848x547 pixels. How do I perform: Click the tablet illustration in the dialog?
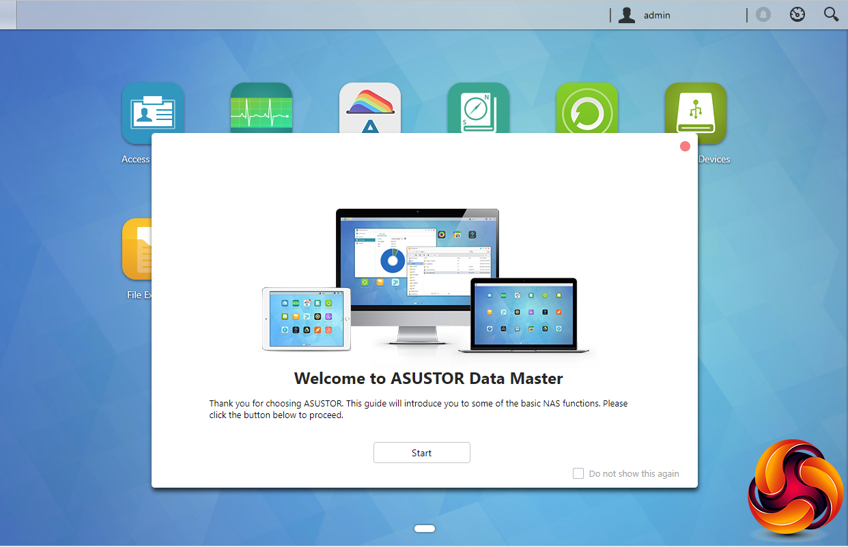(x=307, y=319)
